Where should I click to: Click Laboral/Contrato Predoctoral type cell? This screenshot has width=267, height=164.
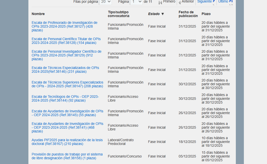pyautogui.click(x=121, y=142)
